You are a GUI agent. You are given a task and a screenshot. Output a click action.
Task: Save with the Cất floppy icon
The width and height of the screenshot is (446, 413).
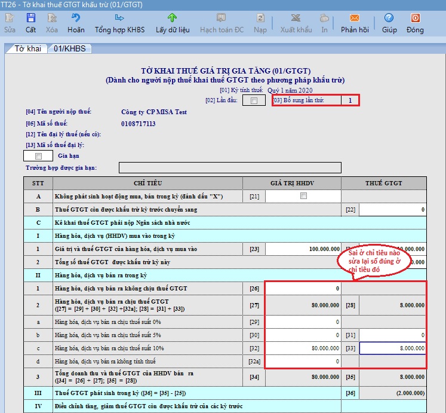coord(30,18)
